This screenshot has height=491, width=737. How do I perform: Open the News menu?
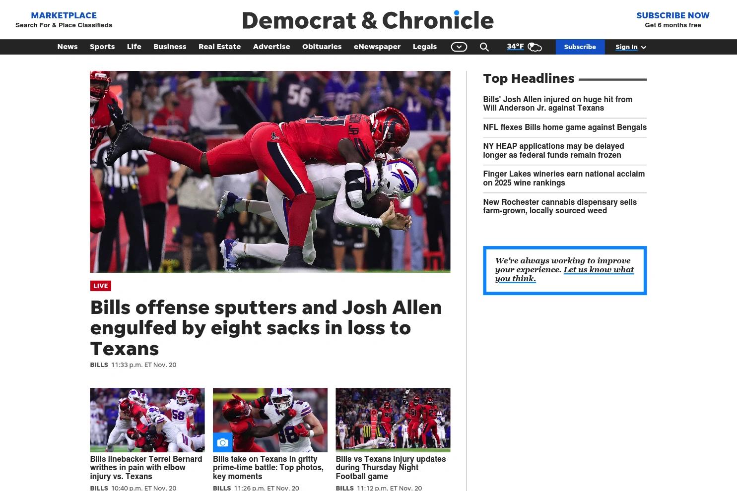[67, 47]
